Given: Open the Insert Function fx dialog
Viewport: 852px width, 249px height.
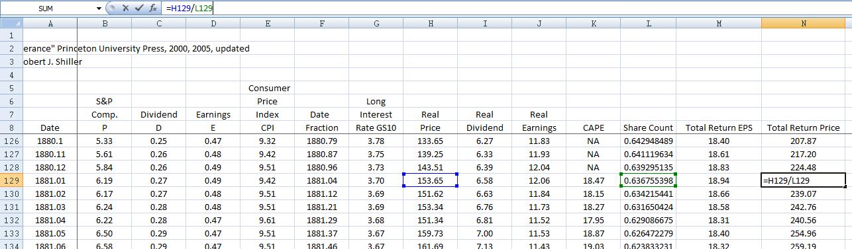Looking at the screenshot, I should (153, 9).
